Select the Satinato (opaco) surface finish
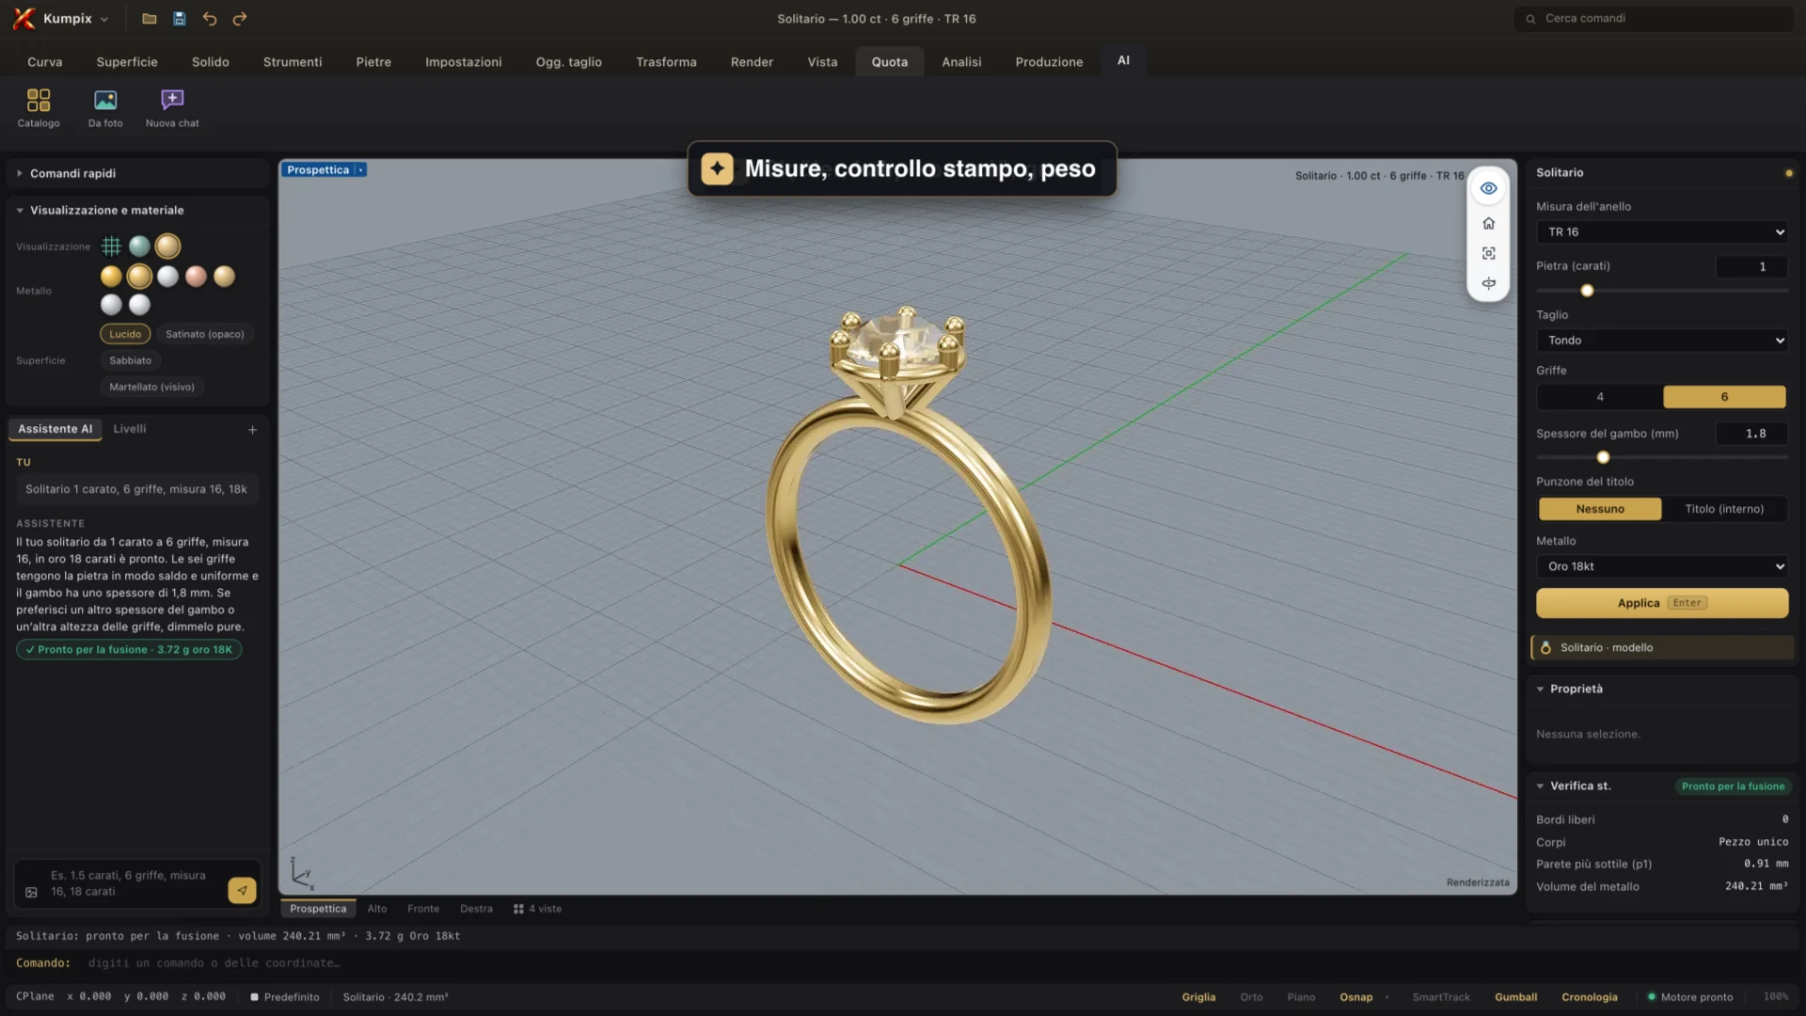The image size is (1806, 1016). [204, 334]
